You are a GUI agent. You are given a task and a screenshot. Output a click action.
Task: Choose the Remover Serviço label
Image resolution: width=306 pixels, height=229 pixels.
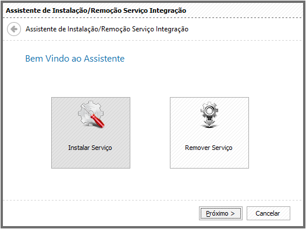click(x=209, y=148)
